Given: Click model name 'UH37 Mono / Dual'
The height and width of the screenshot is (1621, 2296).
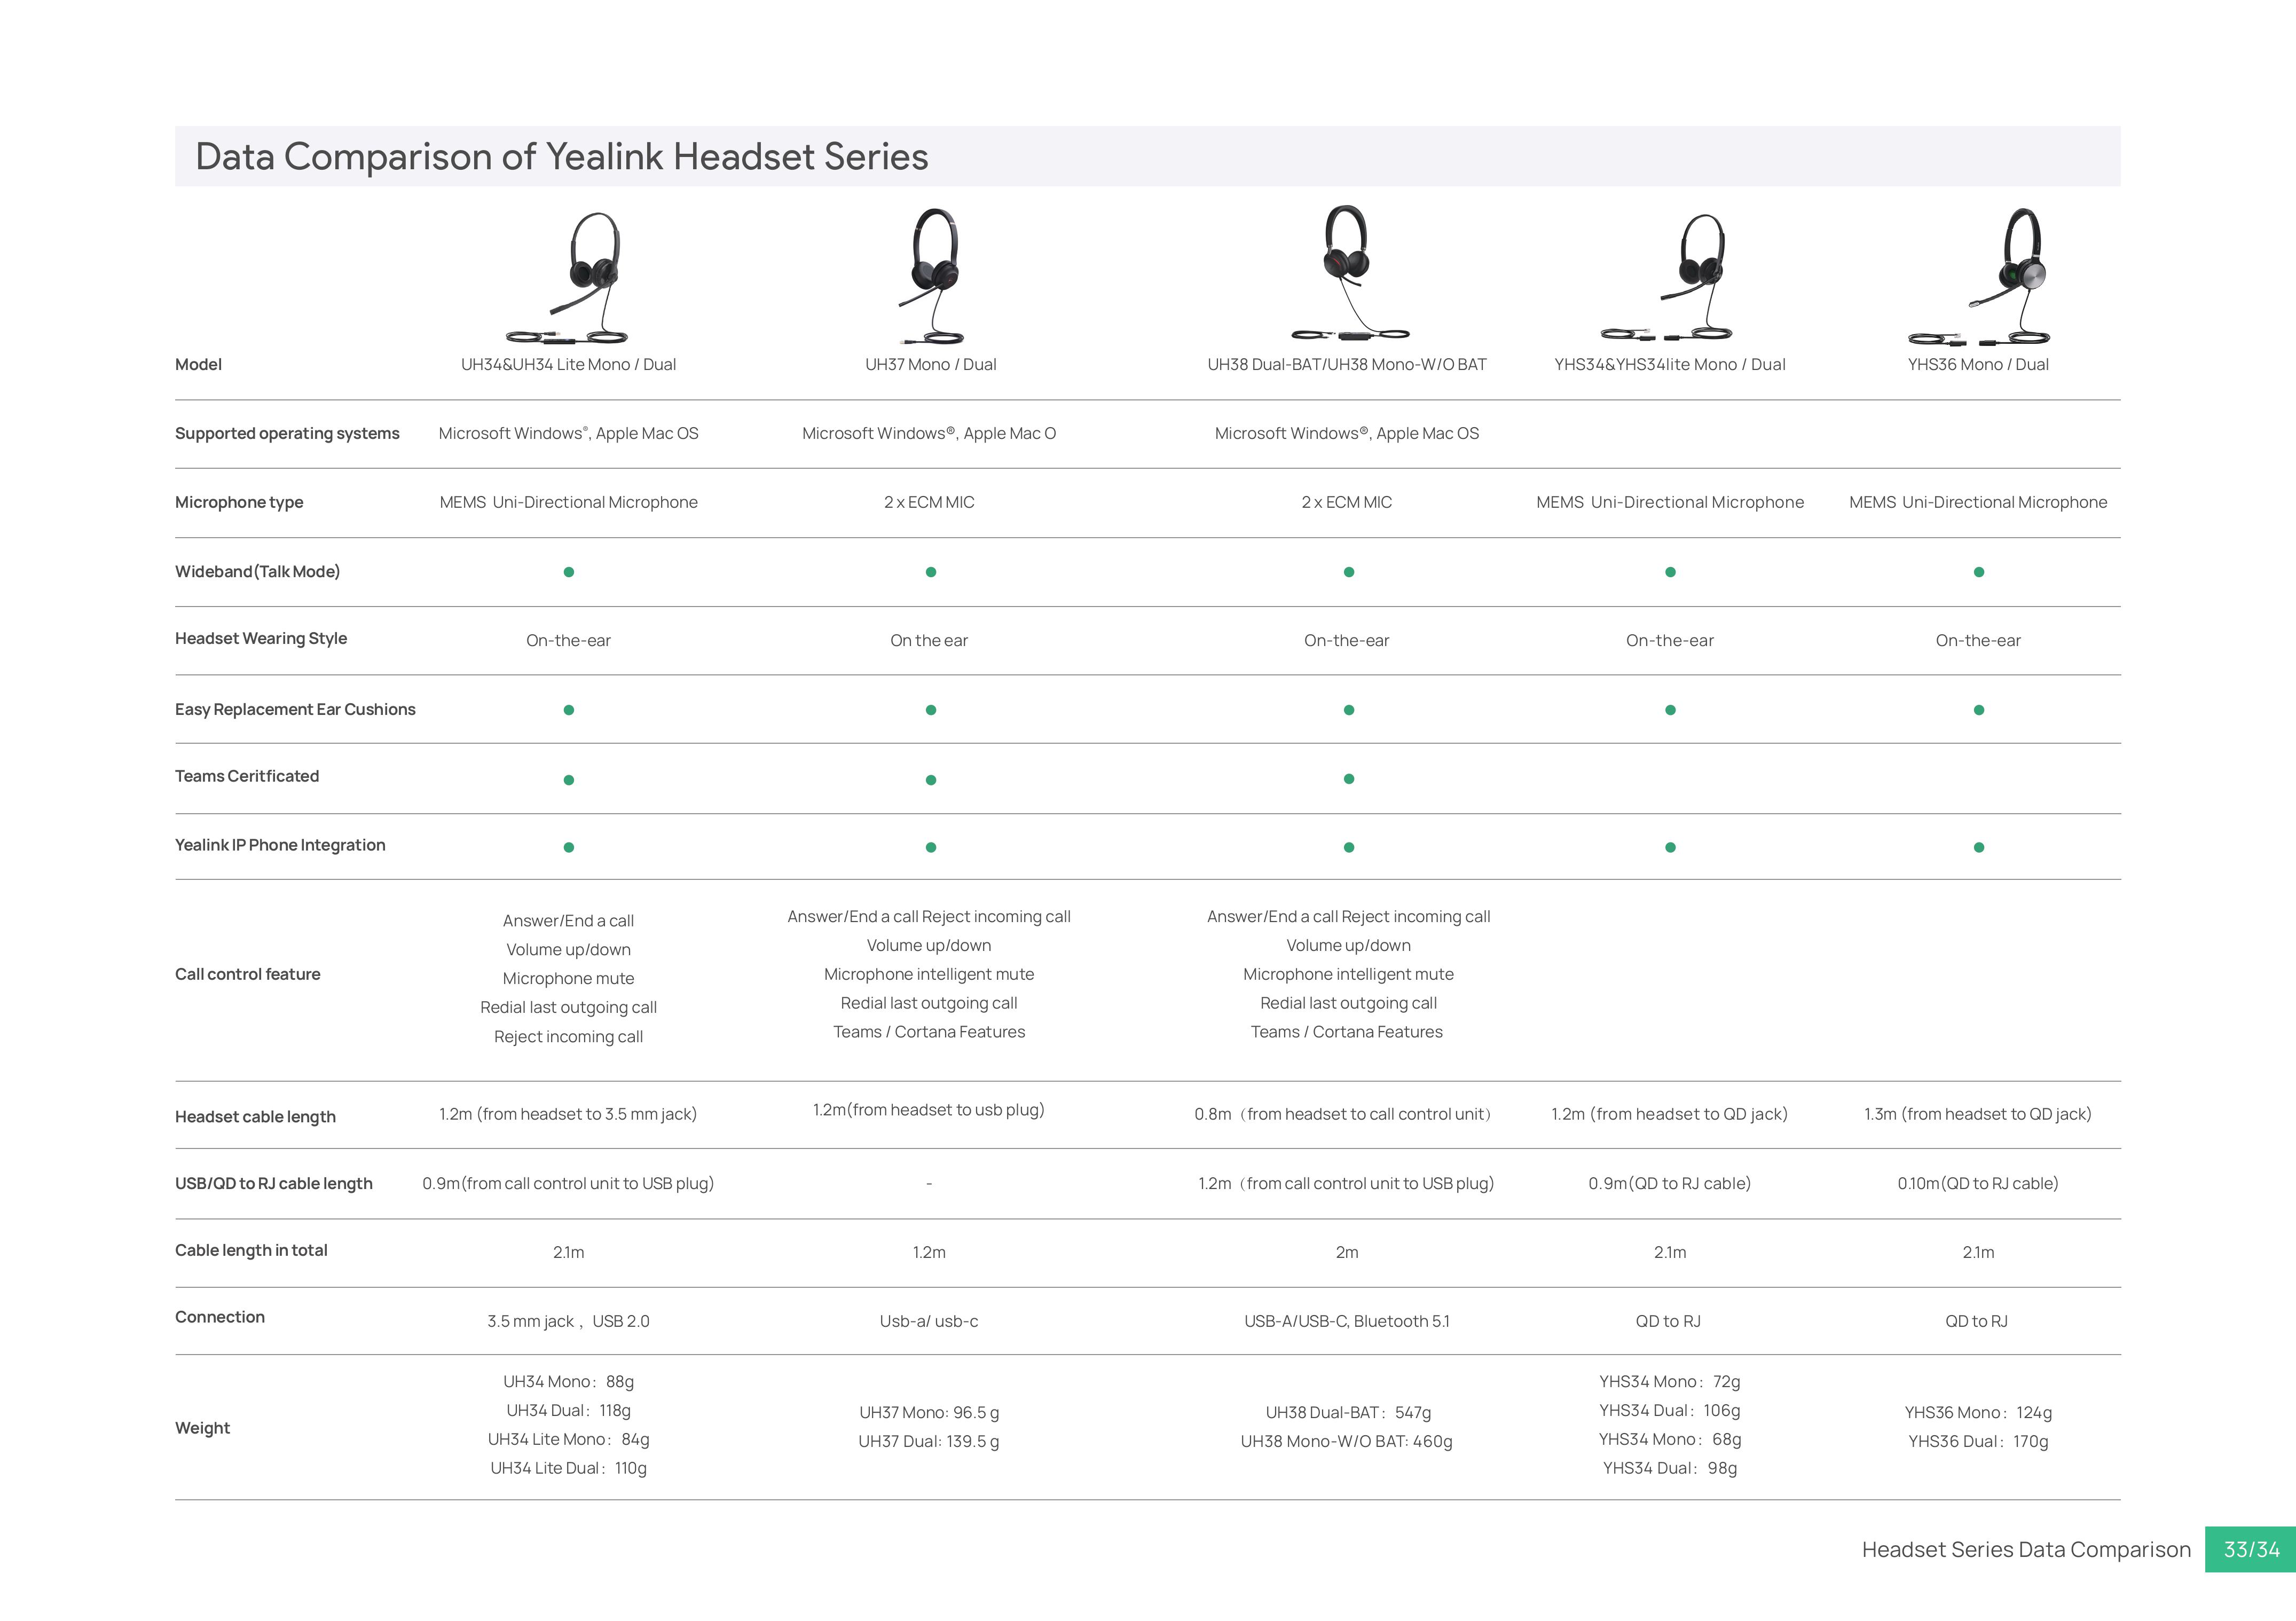Looking at the screenshot, I should 930,365.
